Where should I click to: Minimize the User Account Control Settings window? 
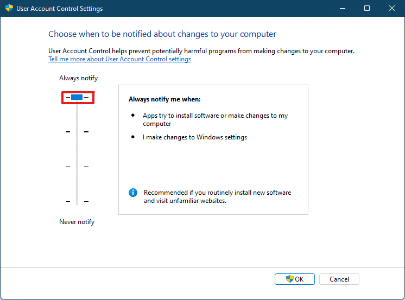click(343, 8)
